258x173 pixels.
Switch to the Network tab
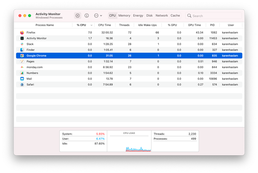coord(162,15)
